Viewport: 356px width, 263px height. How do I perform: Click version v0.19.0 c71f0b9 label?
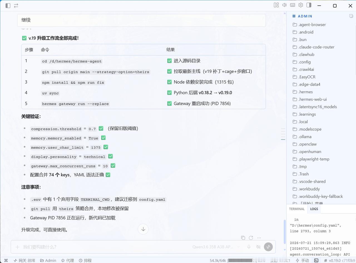click(x=340, y=260)
